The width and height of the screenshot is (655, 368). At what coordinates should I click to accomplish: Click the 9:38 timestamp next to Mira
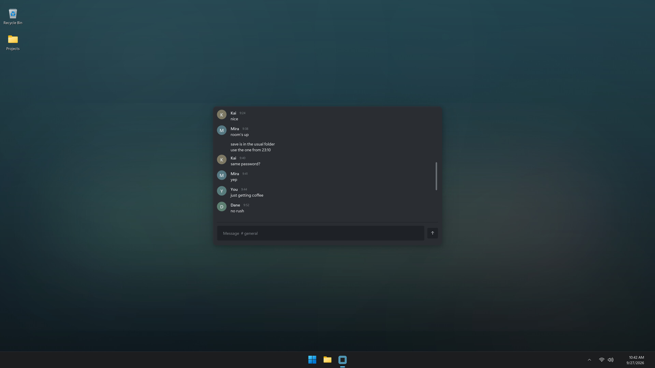pos(245,129)
